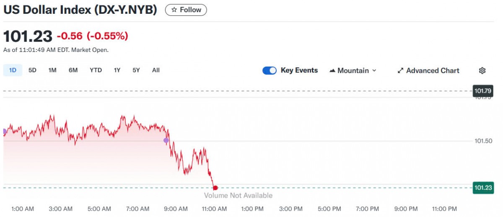Click the purple key event marker at chart start
The image size is (503, 217).
4,132
